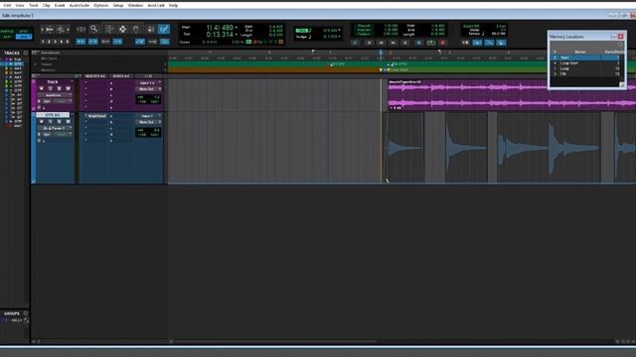
Task: Enable Spot edit mode
Action: pos(24,31)
